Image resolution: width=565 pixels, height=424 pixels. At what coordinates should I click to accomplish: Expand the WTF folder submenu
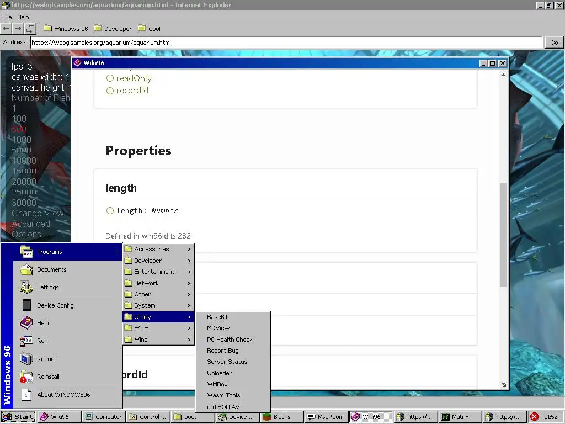point(158,328)
